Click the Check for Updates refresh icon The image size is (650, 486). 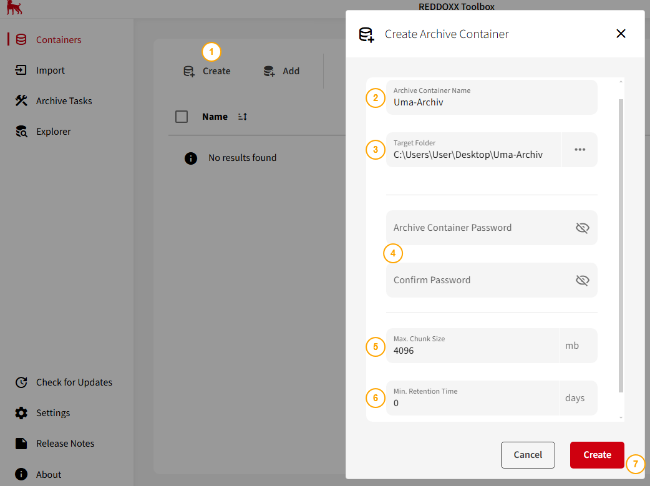click(x=21, y=382)
